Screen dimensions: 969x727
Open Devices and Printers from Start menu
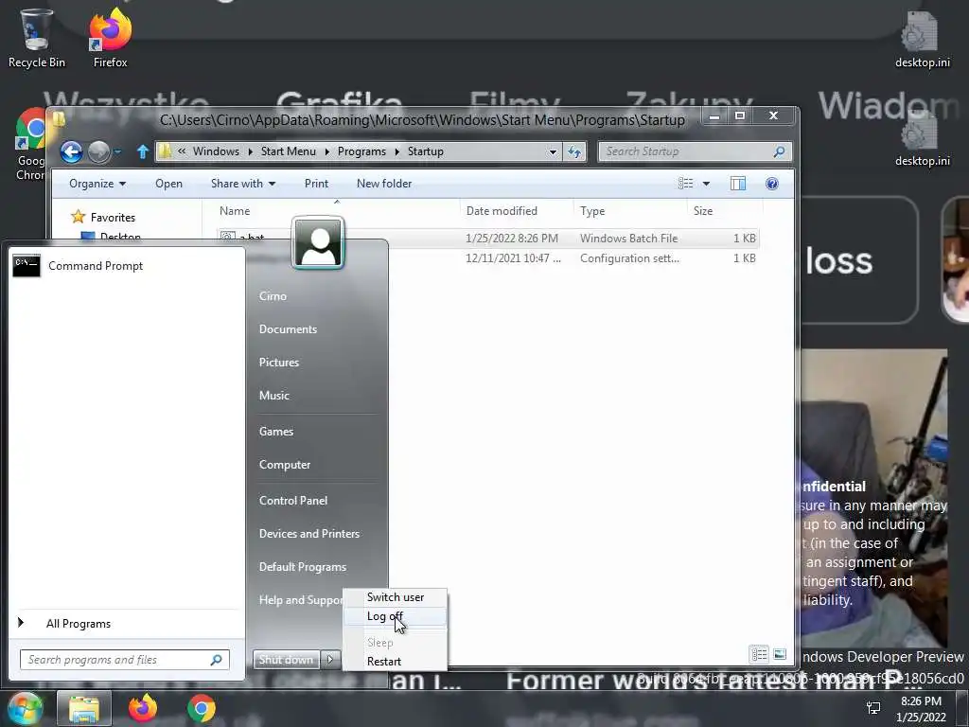[309, 534]
